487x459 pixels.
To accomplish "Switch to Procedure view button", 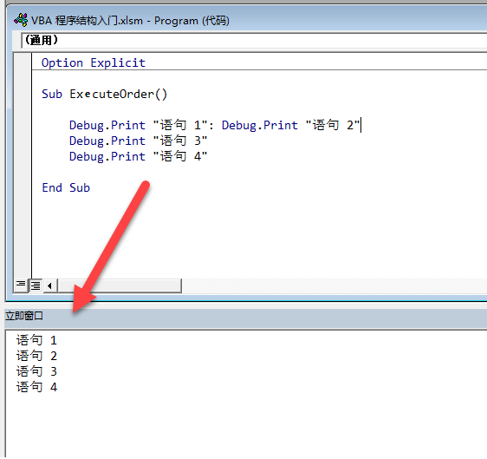I will coord(21,285).
